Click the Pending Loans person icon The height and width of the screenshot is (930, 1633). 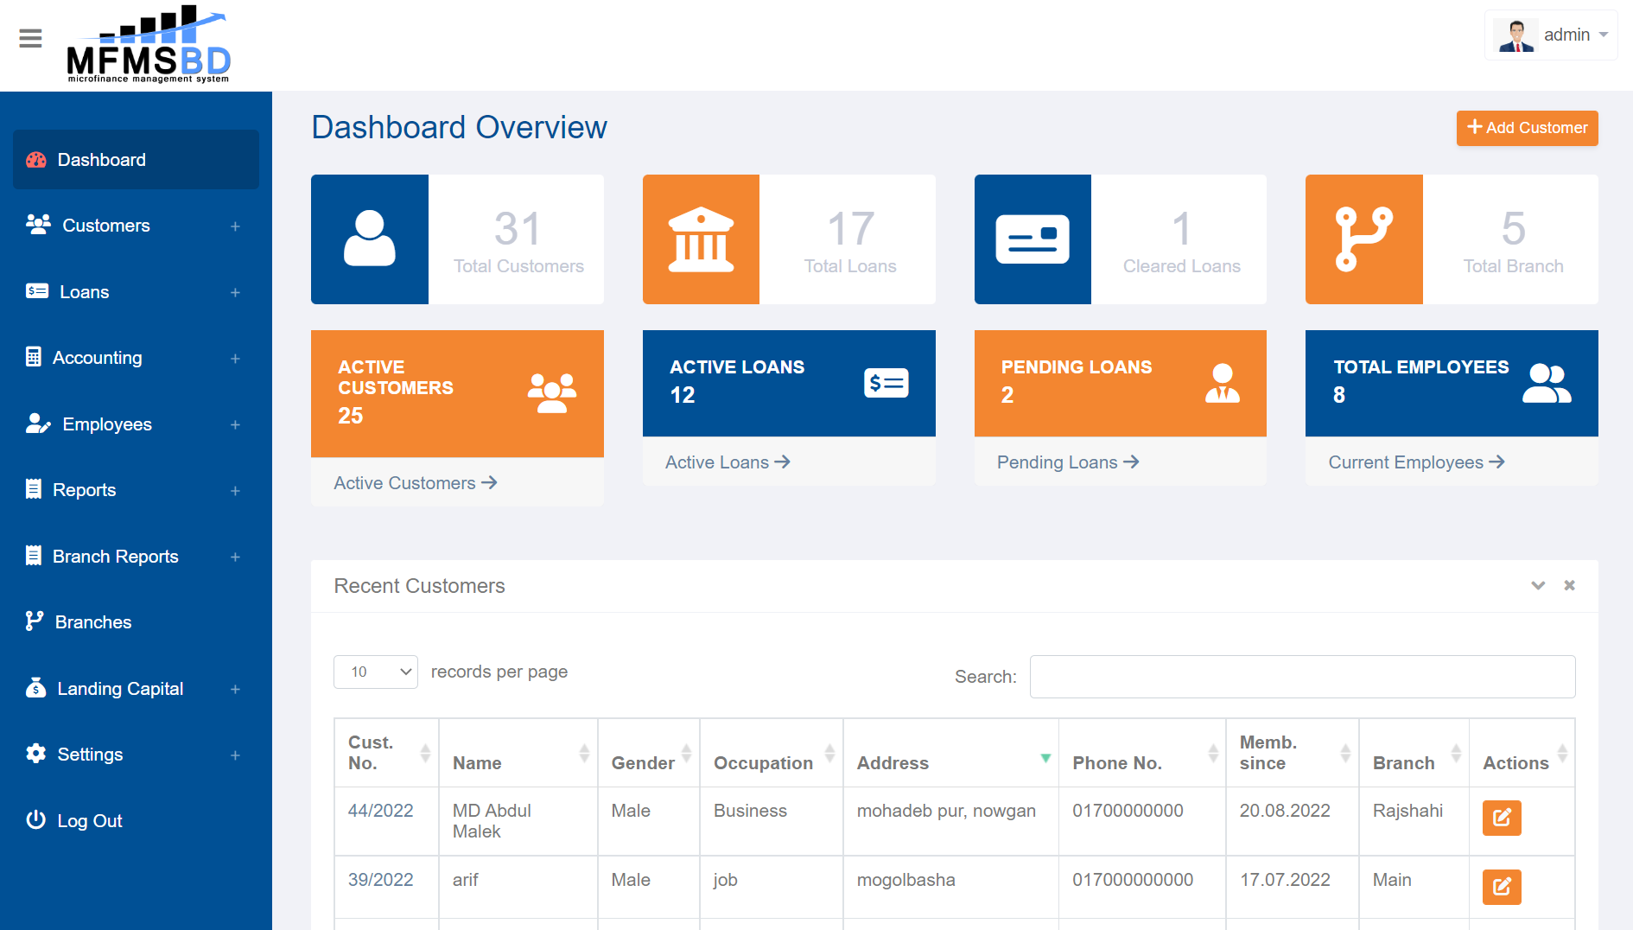click(x=1223, y=384)
